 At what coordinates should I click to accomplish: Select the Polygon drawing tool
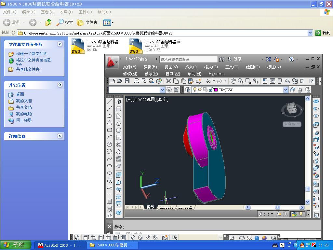110,123
